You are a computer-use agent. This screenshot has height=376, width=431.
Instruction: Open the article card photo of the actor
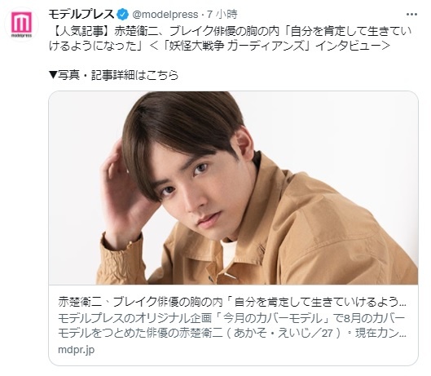(x=233, y=188)
